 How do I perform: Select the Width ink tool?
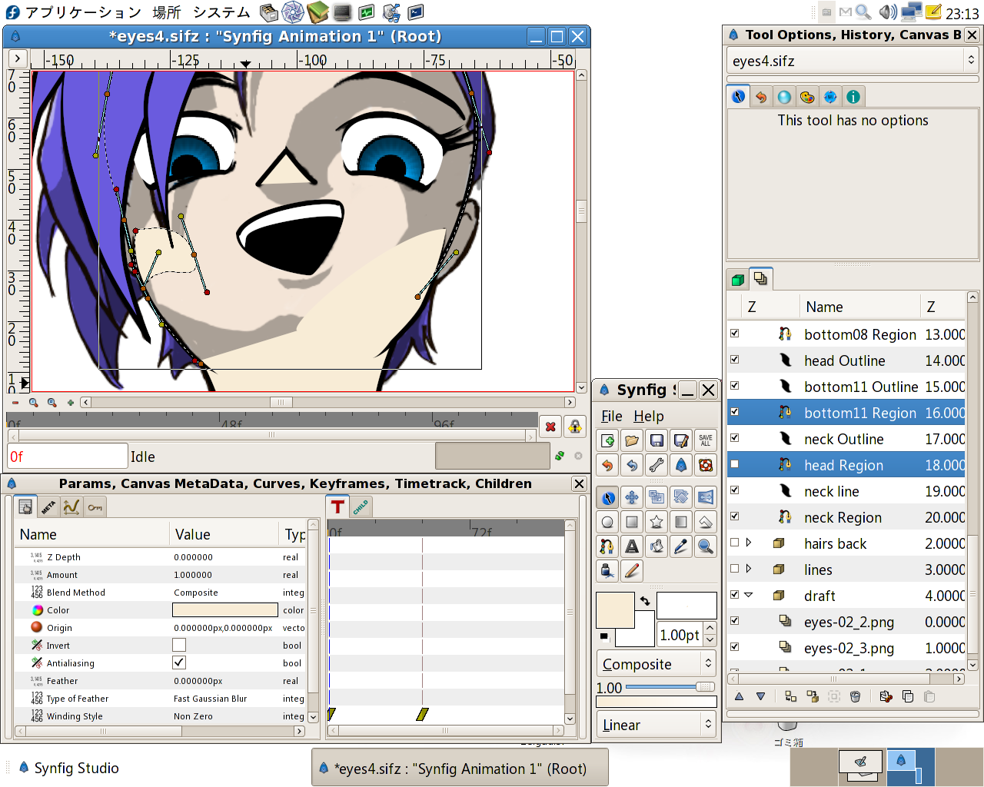pyautogui.click(x=607, y=571)
